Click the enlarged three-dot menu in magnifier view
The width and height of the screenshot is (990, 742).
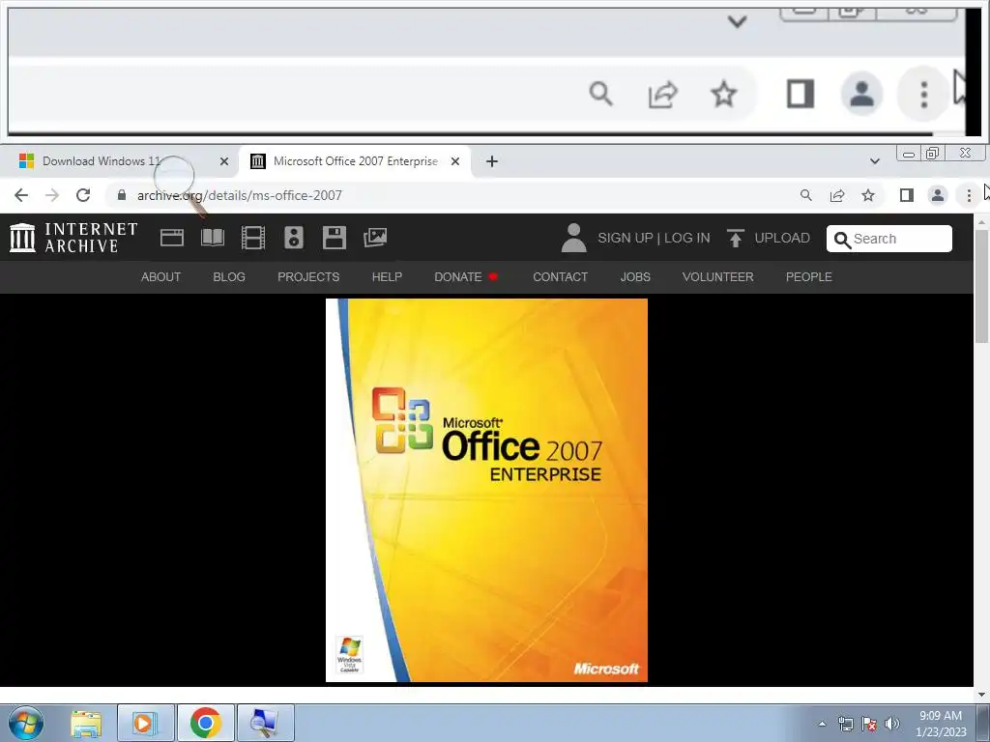[x=923, y=95]
